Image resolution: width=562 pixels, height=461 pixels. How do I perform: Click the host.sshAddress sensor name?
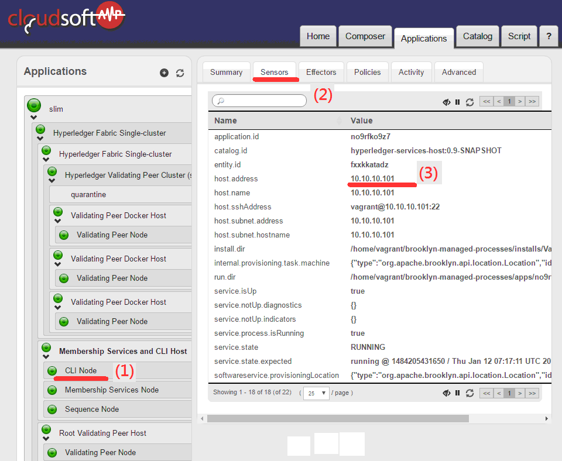point(242,207)
